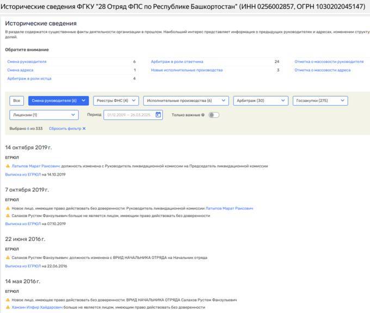
Task: Expand the Арбитраж (30) dropdown
Action: click(x=261, y=100)
